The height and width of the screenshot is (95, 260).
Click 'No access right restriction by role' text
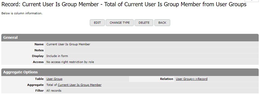pos(70,62)
